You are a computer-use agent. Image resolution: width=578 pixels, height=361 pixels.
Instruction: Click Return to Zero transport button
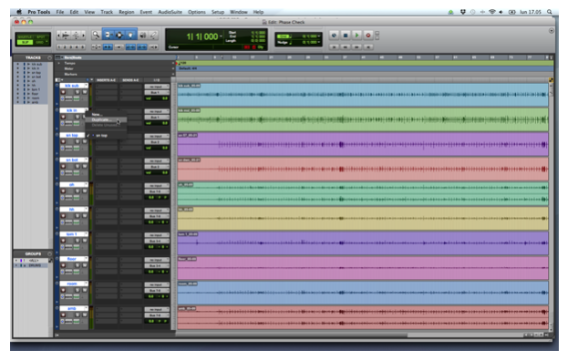click(334, 47)
